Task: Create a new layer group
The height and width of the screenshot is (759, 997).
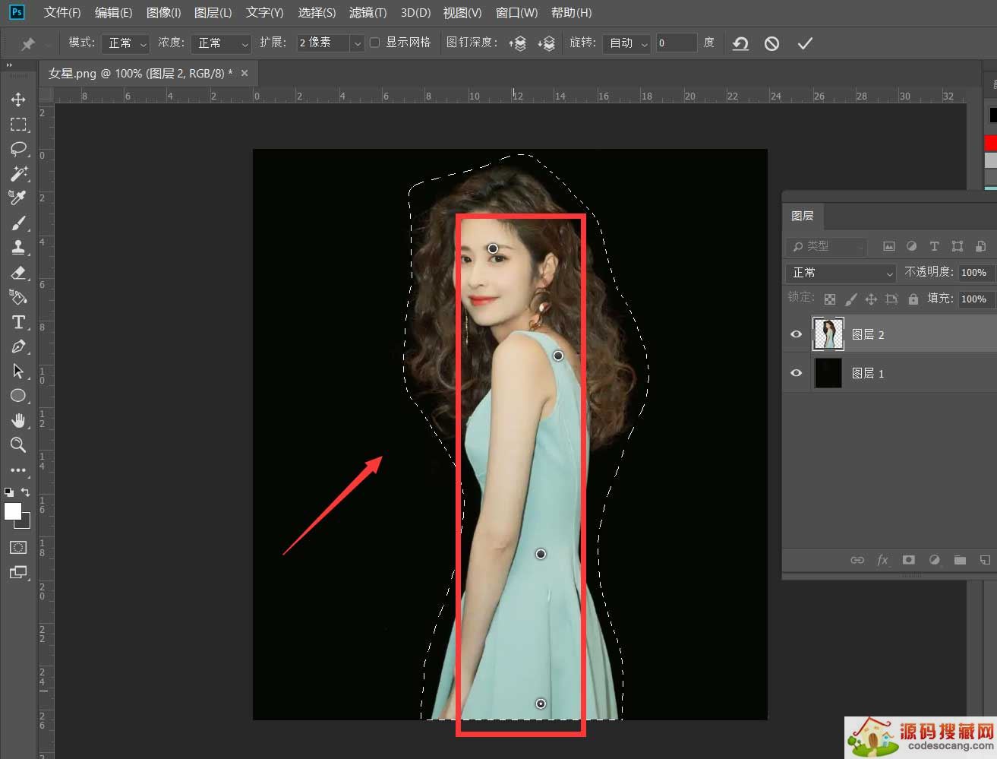Action: click(x=960, y=560)
